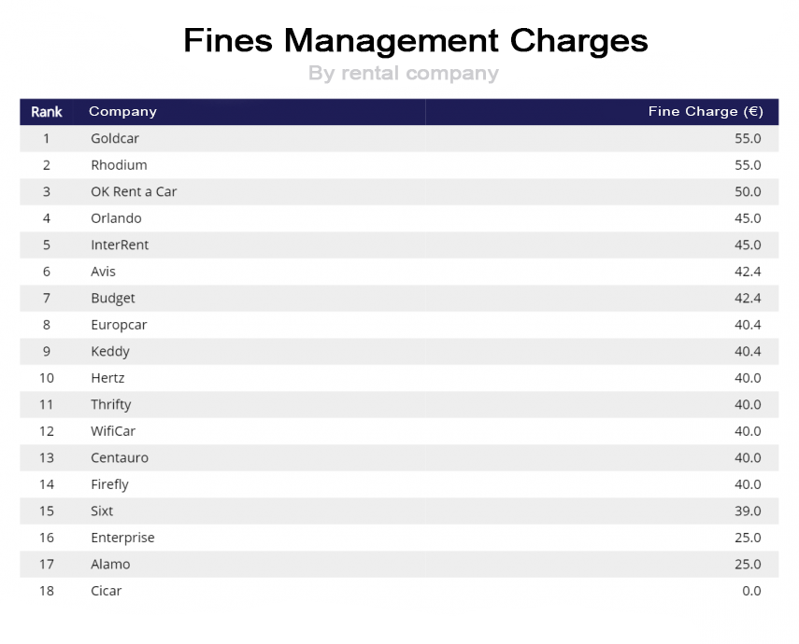Select the Enterprise row

pos(399,538)
